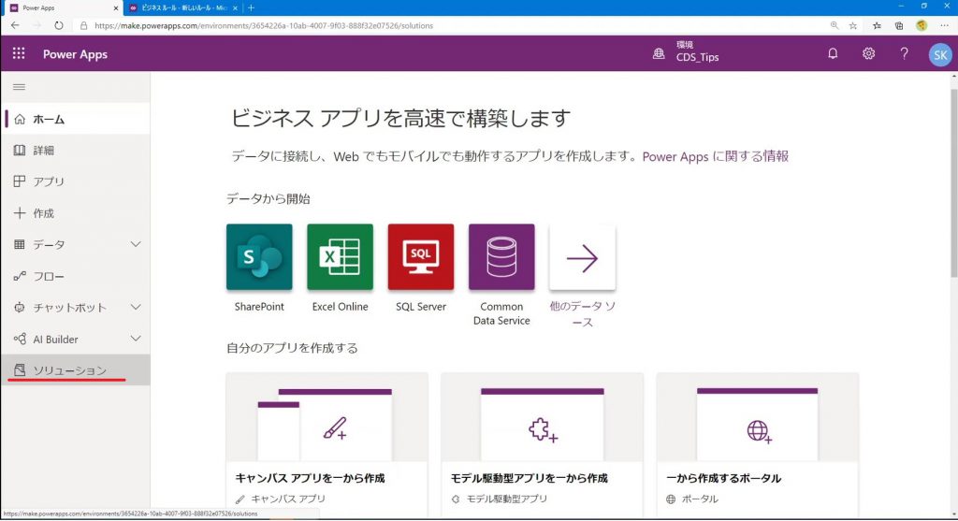
Task: Click the other data sources arrow tile
Action: (582, 257)
